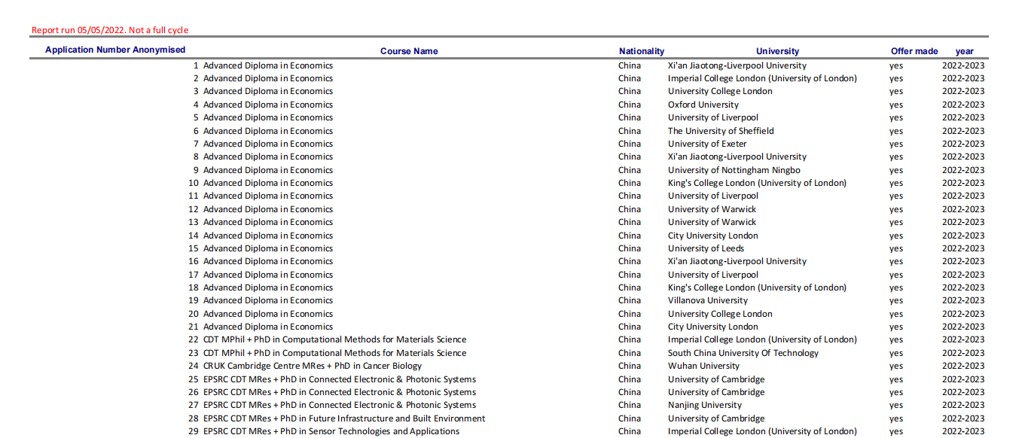The height and width of the screenshot is (438, 1028).
Task: Click The University of Sheffield cell
Action: [721, 131]
